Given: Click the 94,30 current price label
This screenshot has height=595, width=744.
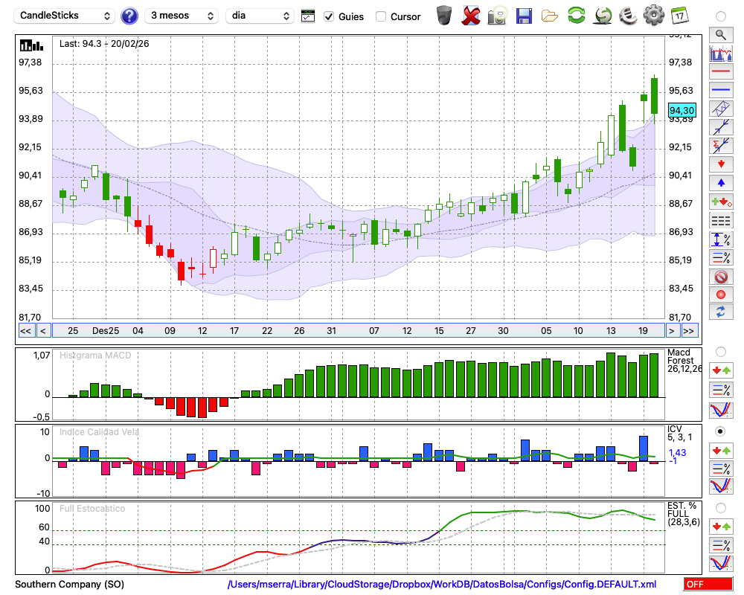Looking at the screenshot, I should pyautogui.click(x=682, y=111).
